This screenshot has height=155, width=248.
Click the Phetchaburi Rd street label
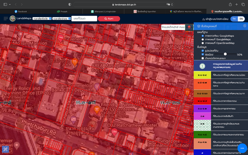(x=39, y=127)
